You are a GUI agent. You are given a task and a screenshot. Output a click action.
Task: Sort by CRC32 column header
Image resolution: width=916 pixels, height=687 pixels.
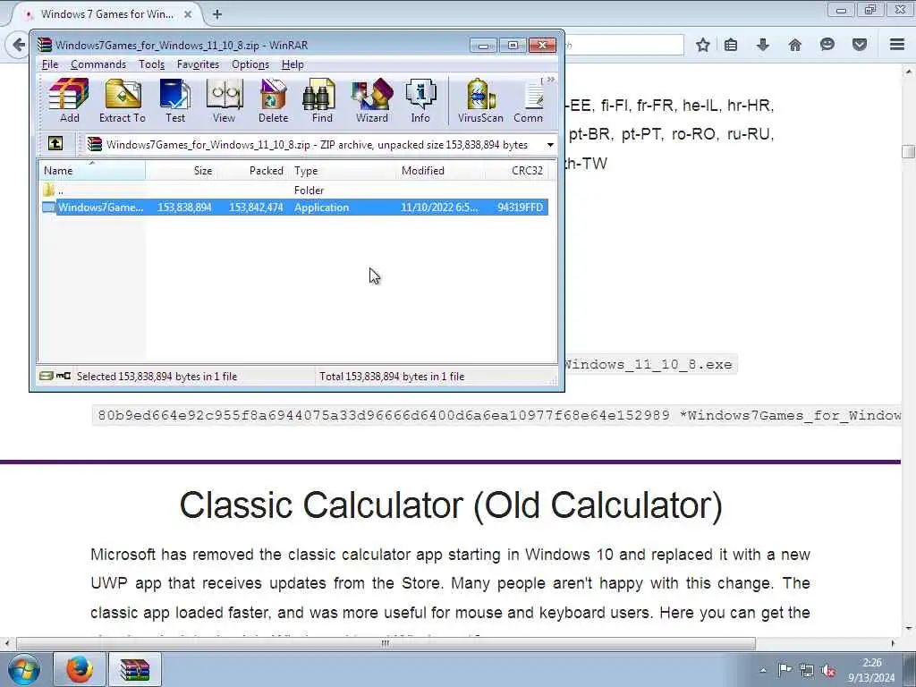[x=518, y=171]
